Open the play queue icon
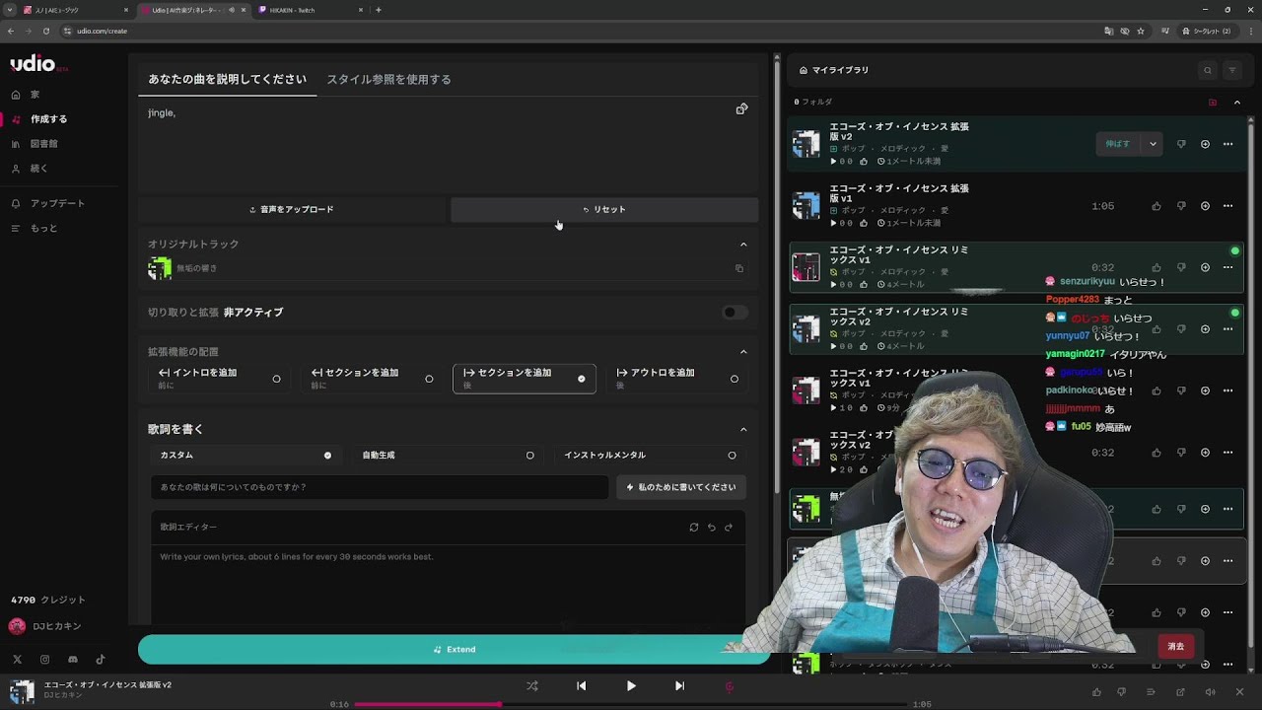Screen dimensions: 1262x710 point(1151,692)
